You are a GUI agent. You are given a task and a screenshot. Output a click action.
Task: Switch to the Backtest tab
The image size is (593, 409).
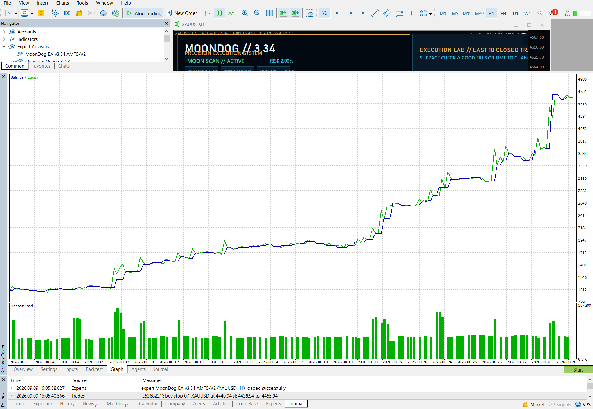point(94,369)
